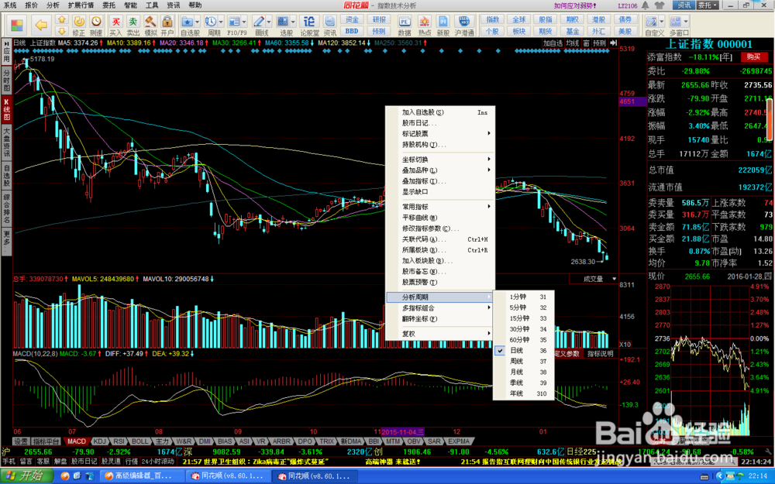
Task: Open the 自定义 dropdown arrow
Action: point(662,22)
